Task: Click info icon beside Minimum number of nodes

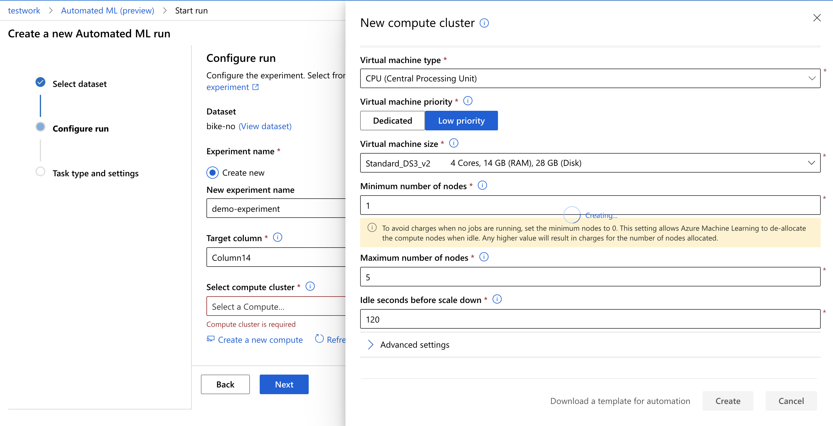Action: pyautogui.click(x=482, y=185)
